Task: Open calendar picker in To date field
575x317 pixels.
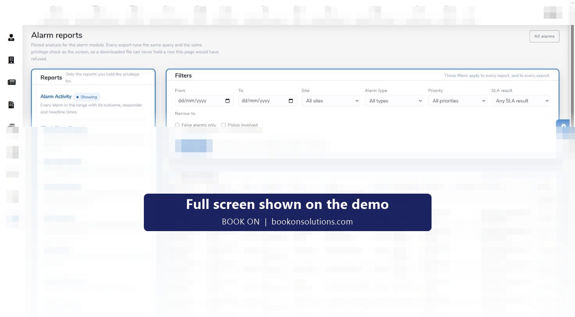Action: [x=291, y=101]
